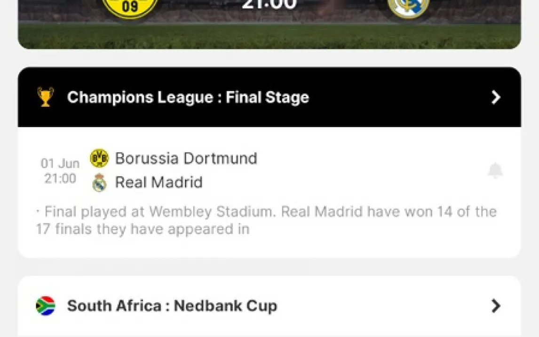Screen dimensions: 539x337
Task: Select Borussia Dortmund team name
Action: click(186, 158)
